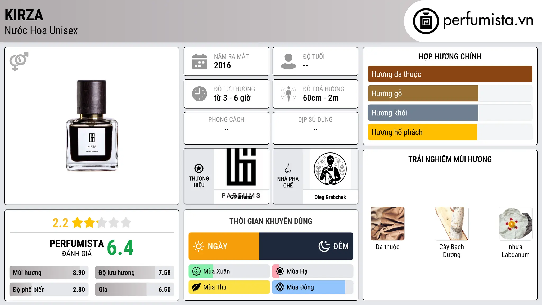The height and width of the screenshot is (305, 542).
Task: Click the sun icon in Ngày bar
Action: pyautogui.click(x=198, y=246)
